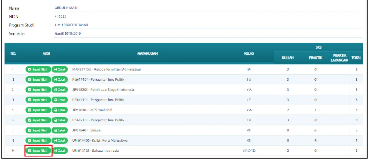The image size is (369, 160).
Task: Click the KELAS column header
Action: [249, 54]
